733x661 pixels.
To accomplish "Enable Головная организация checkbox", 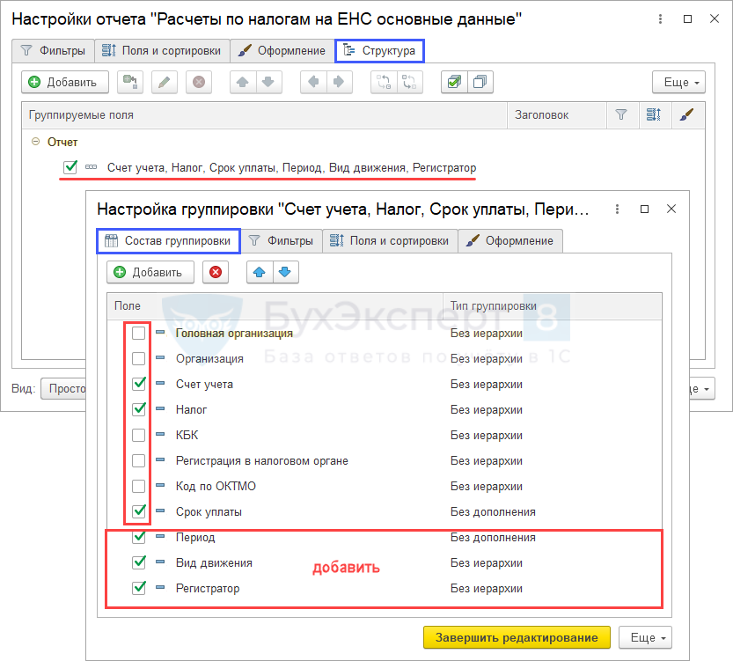I will coord(138,334).
